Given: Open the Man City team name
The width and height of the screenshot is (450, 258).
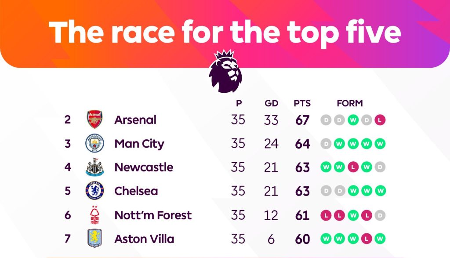Looking at the screenshot, I should tap(139, 144).
